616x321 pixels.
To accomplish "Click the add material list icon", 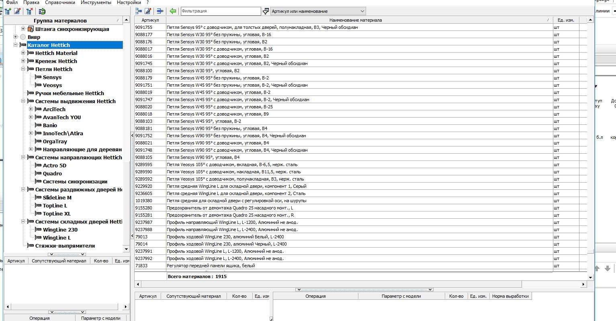I will [139, 11].
